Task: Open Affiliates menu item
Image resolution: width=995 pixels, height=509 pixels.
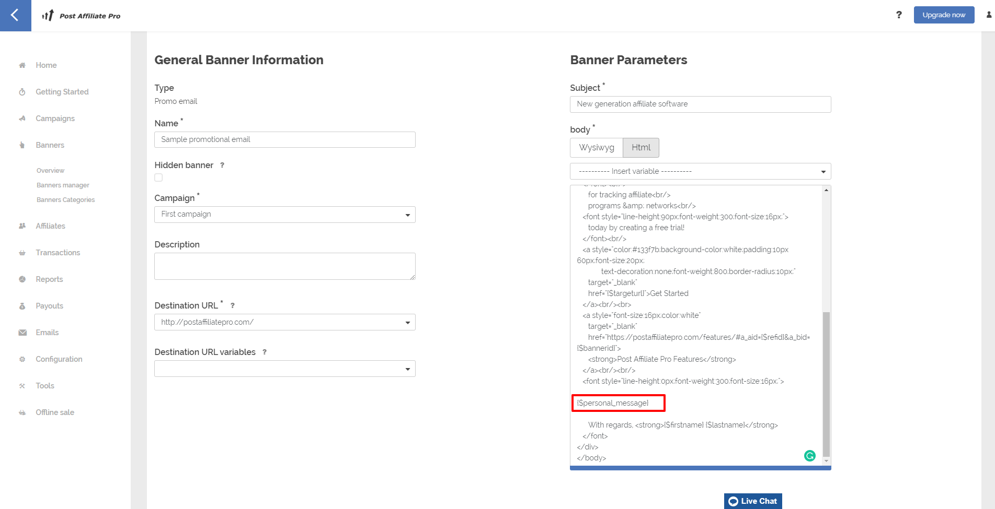Action: pyautogui.click(x=50, y=226)
